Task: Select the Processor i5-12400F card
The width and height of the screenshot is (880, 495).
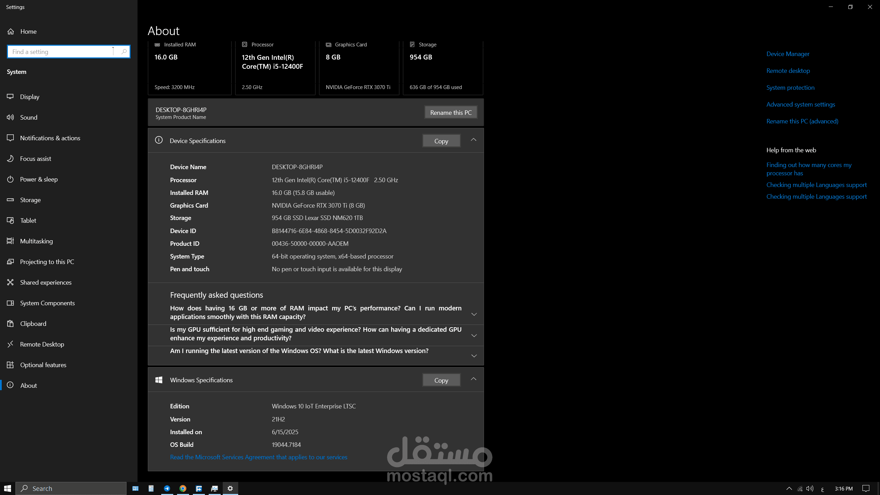Action: click(x=275, y=68)
